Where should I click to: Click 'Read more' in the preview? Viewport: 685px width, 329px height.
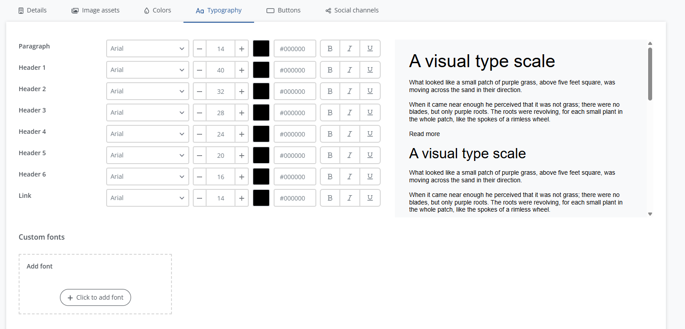(x=424, y=134)
